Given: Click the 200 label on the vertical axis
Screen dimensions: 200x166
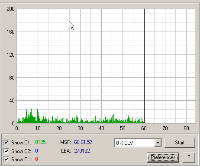Looking at the screenshot, I should coord(10,9).
